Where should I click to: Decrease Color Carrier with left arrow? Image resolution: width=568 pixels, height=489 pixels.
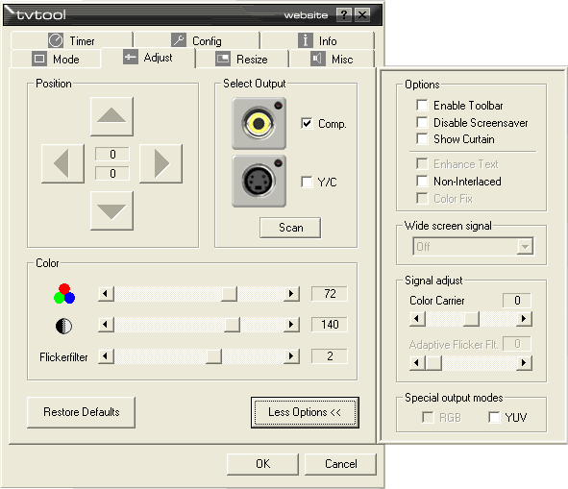(418, 319)
